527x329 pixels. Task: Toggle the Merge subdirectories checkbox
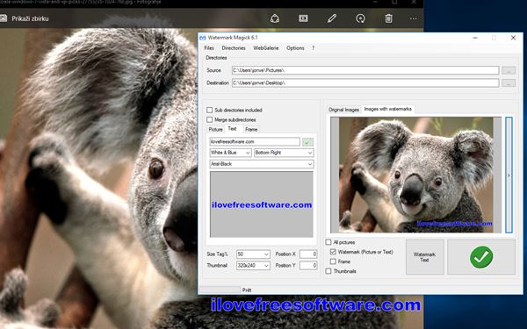[x=209, y=120]
